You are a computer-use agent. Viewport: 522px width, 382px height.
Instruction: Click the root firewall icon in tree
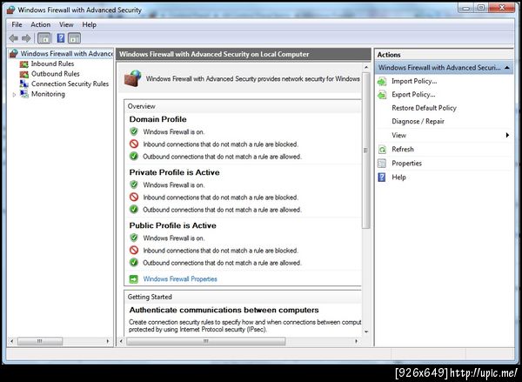[x=14, y=54]
